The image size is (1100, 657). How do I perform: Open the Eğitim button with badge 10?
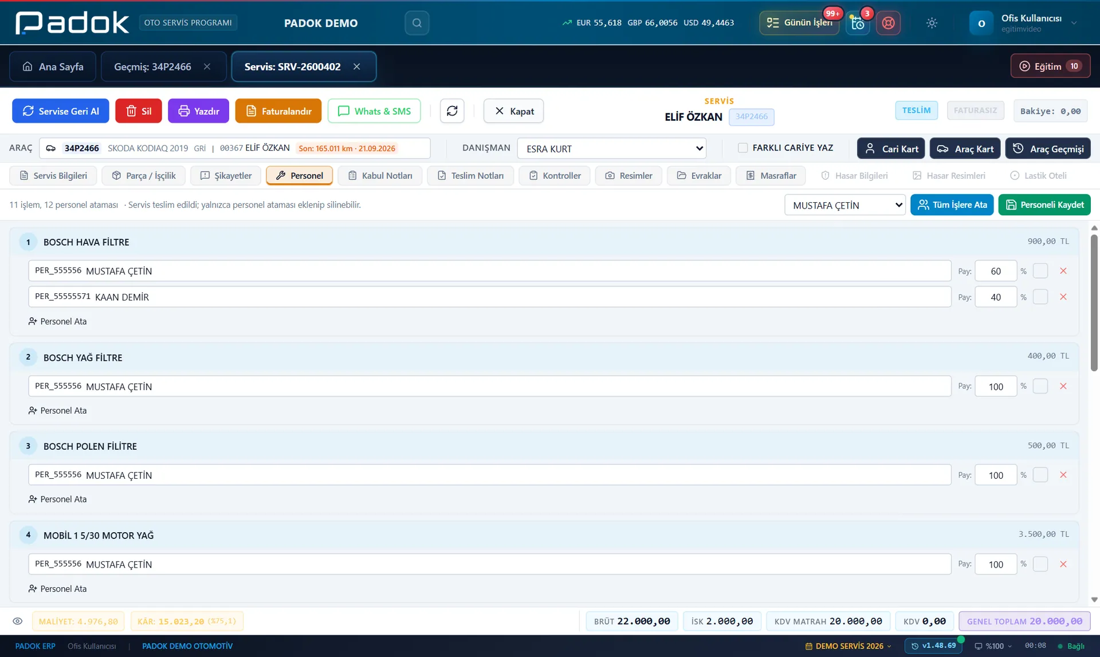tap(1050, 66)
